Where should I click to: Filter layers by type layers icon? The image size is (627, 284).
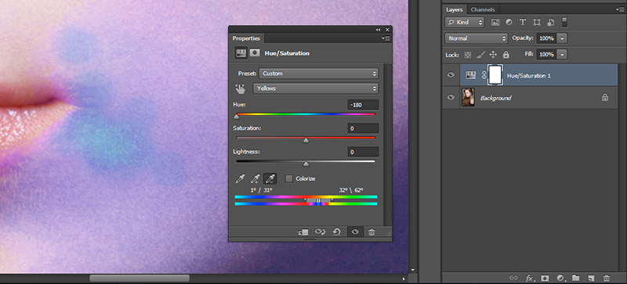point(523,23)
